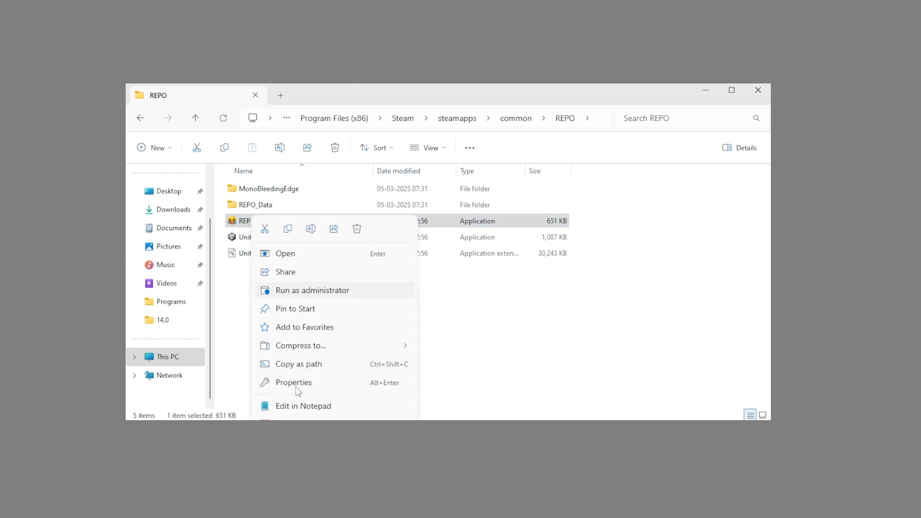Click the Delete icon in the toolbar

click(335, 148)
